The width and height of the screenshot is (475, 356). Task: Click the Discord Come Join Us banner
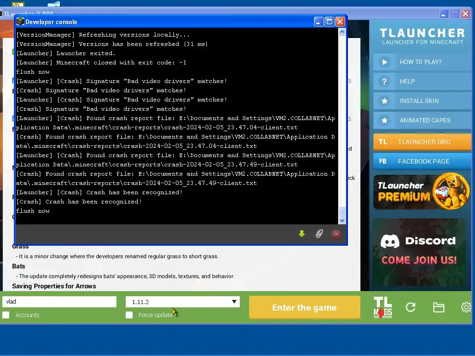coord(419,252)
